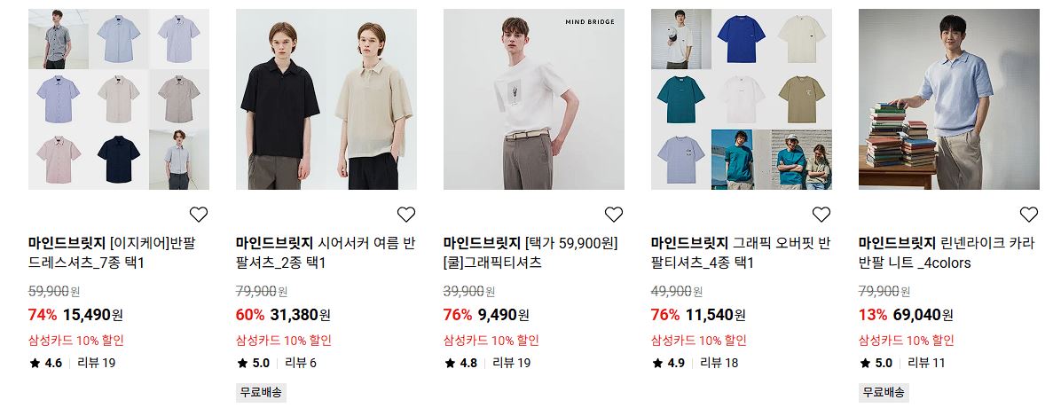Open 그래픽 오버핏 반팔티셔츠_4종 택1 title
The width and height of the screenshot is (1053, 408).
click(741, 253)
